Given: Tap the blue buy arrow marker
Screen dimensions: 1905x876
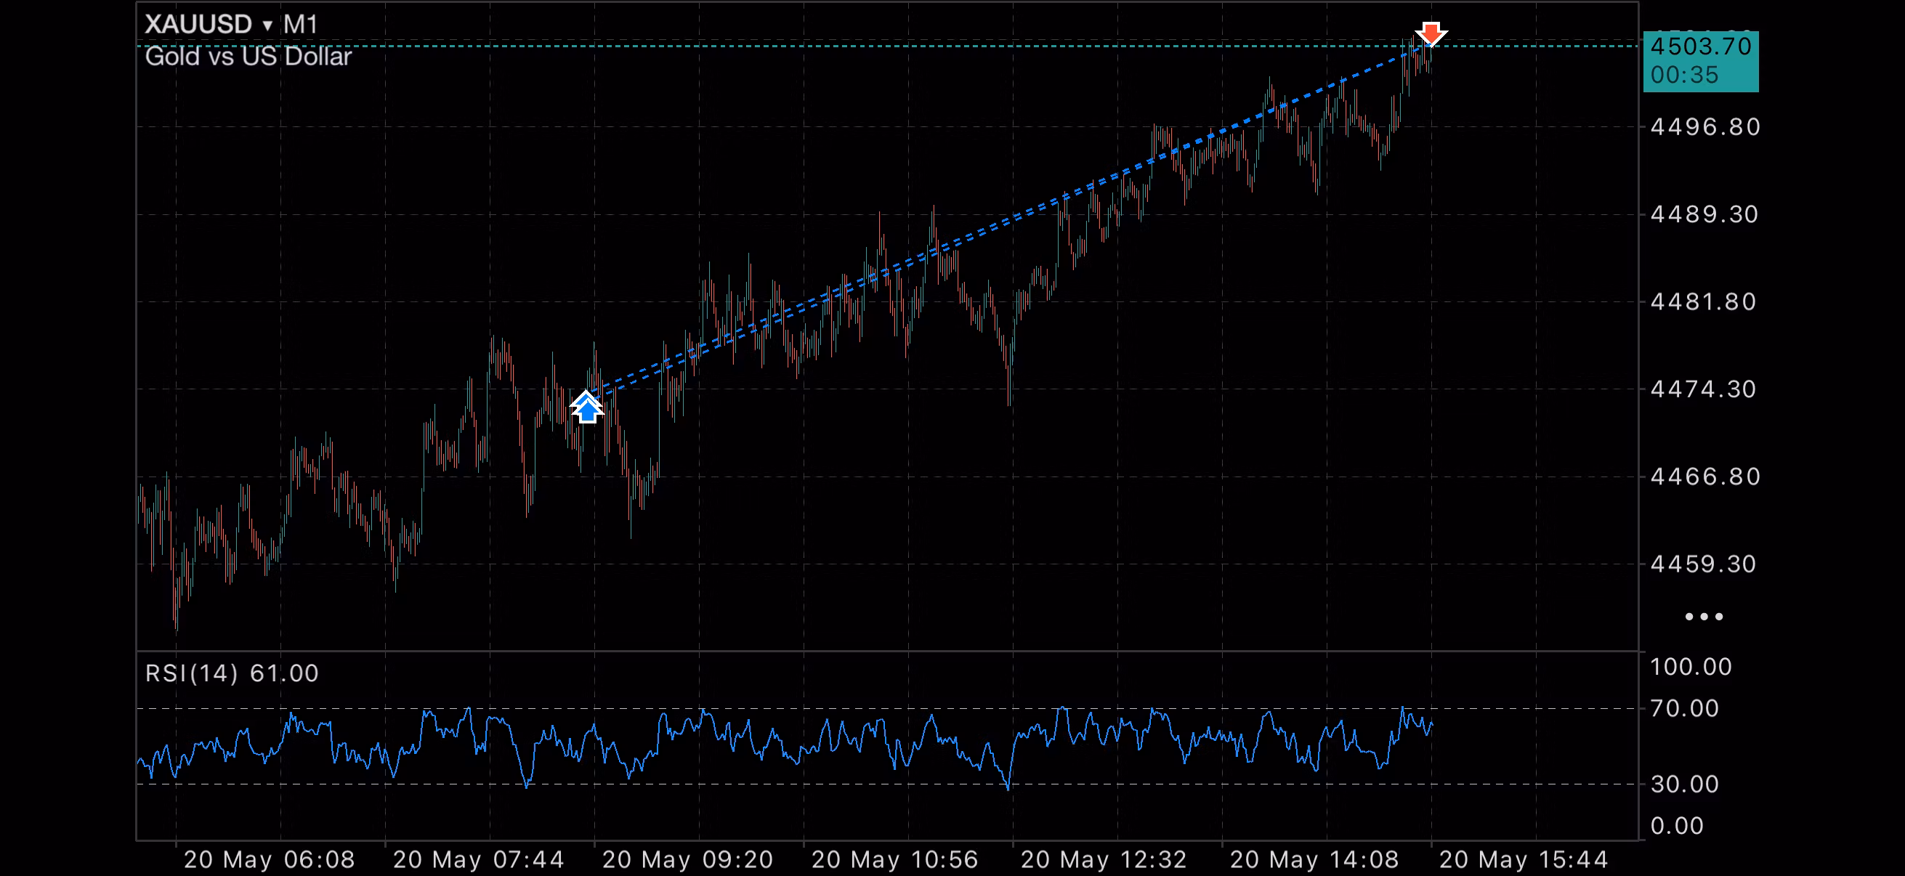Looking at the screenshot, I should (587, 407).
